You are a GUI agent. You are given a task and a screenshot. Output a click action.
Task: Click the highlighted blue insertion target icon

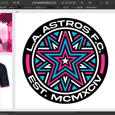point(107,3)
